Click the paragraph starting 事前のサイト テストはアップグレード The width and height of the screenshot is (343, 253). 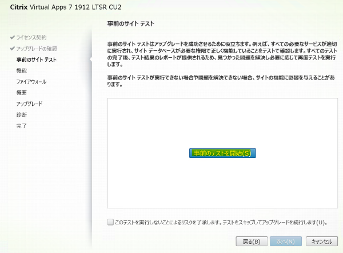[x=222, y=54]
